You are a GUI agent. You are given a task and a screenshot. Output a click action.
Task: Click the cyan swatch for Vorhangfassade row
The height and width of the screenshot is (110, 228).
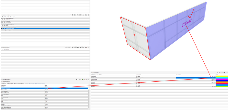[222, 78]
